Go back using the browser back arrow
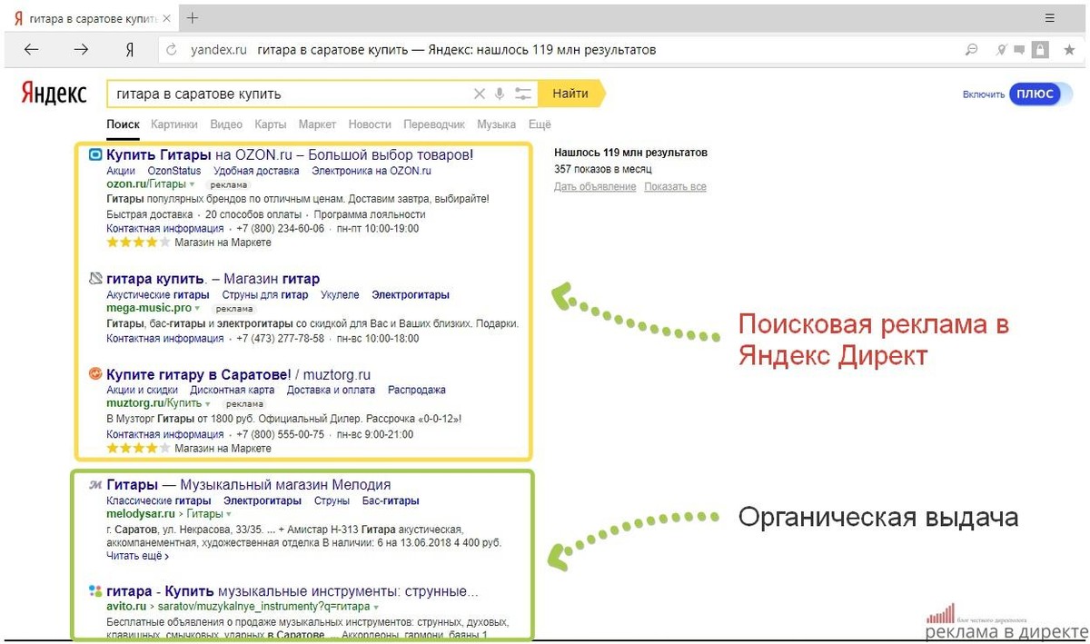The height and width of the screenshot is (644, 1090). tap(32, 50)
